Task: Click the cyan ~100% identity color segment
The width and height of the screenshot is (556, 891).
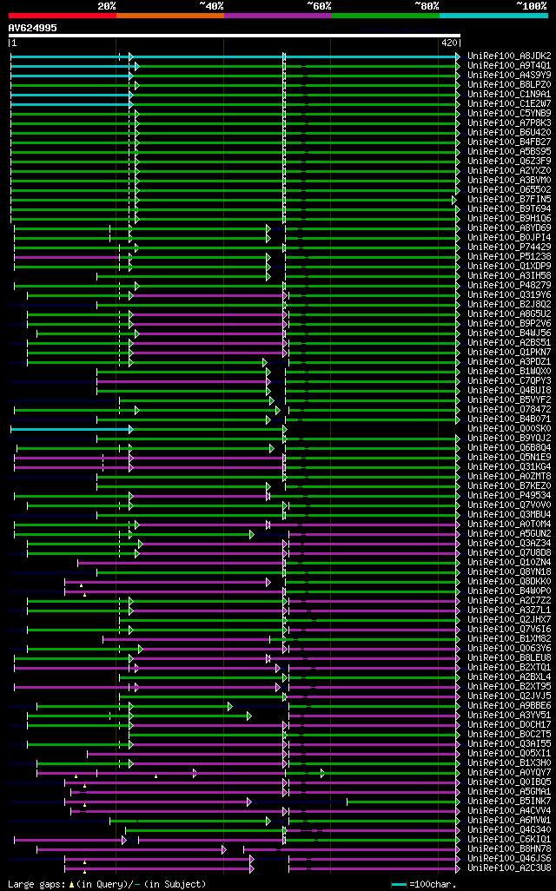Action: tap(493, 16)
